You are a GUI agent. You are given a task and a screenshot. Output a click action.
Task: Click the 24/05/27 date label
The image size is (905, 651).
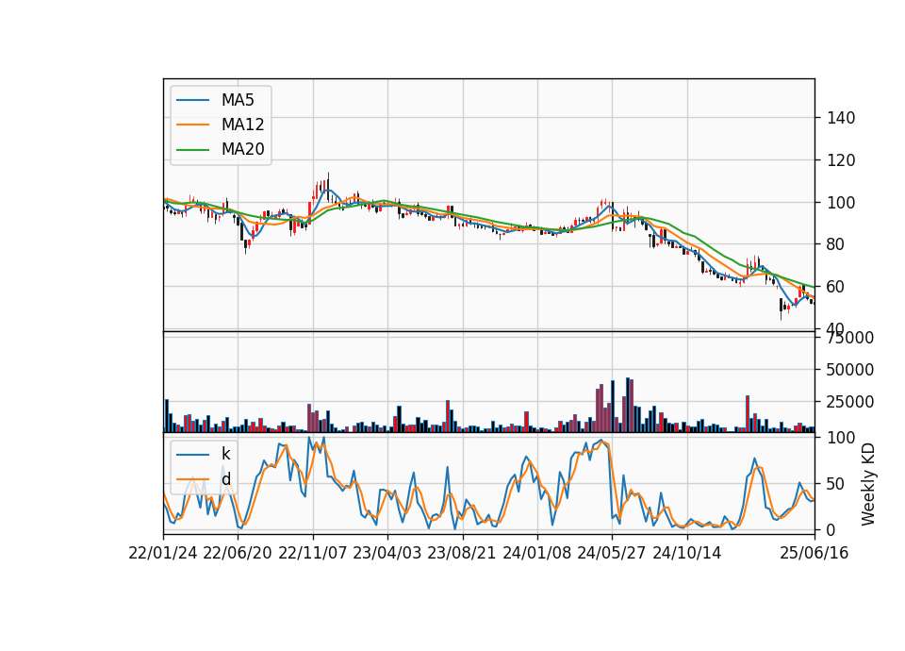612,553
